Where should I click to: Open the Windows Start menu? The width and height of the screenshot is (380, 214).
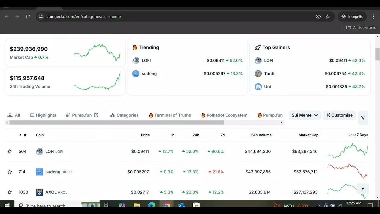pos(7,205)
